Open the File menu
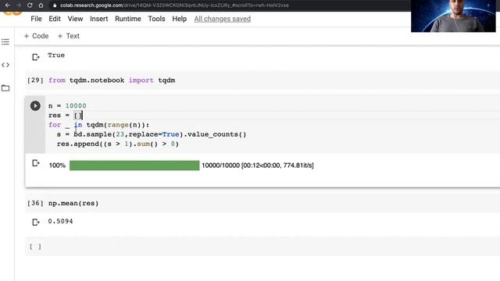This screenshot has height=281, width=500. click(x=36, y=19)
